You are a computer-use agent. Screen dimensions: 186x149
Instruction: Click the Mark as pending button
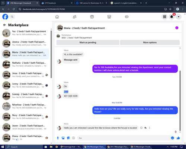point(88,42)
